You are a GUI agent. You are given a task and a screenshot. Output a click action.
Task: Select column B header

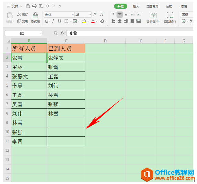click(x=29, y=41)
